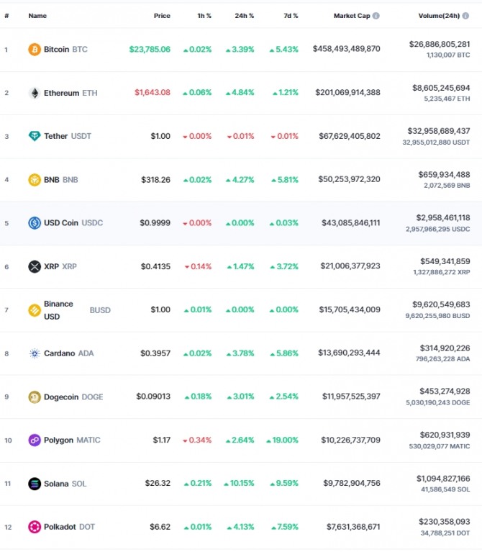
Task: Sort table by Price column header
Action: [x=162, y=16]
